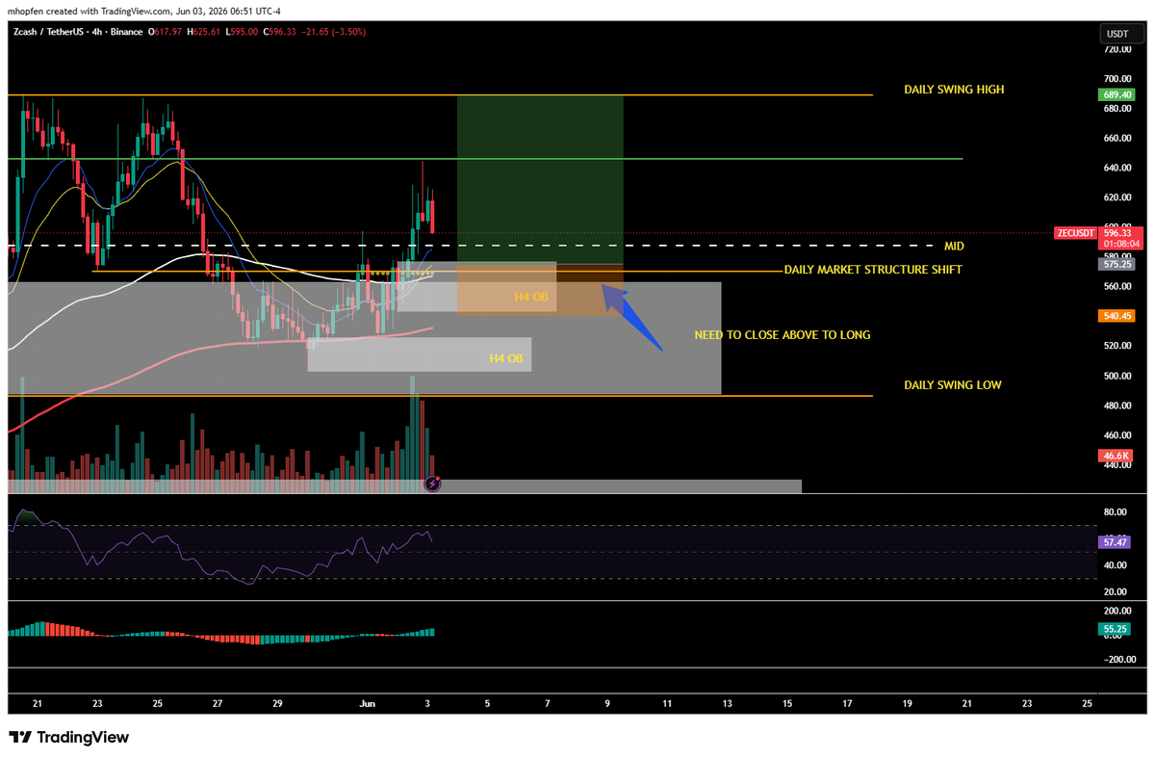Click the 17 date on time axis

pos(847,705)
